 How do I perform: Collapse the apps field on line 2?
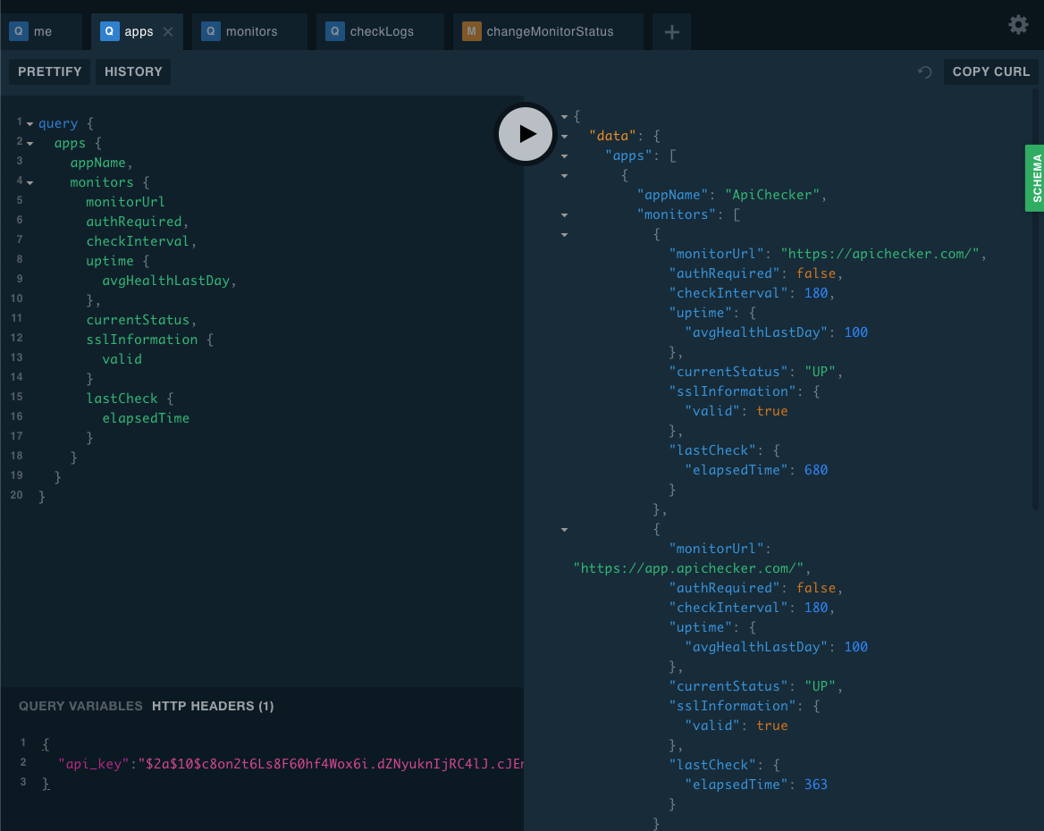(x=29, y=143)
